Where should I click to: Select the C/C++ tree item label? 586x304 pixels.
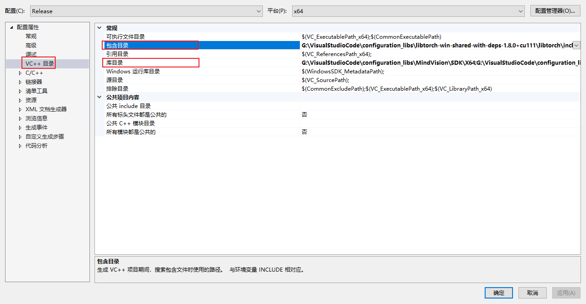pyautogui.click(x=34, y=73)
